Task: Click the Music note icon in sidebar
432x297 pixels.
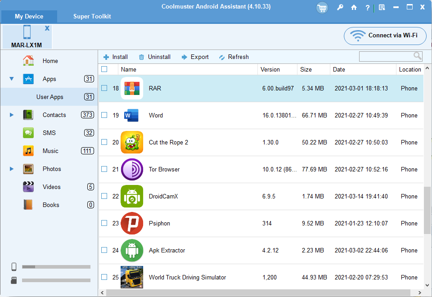Action: click(x=28, y=151)
